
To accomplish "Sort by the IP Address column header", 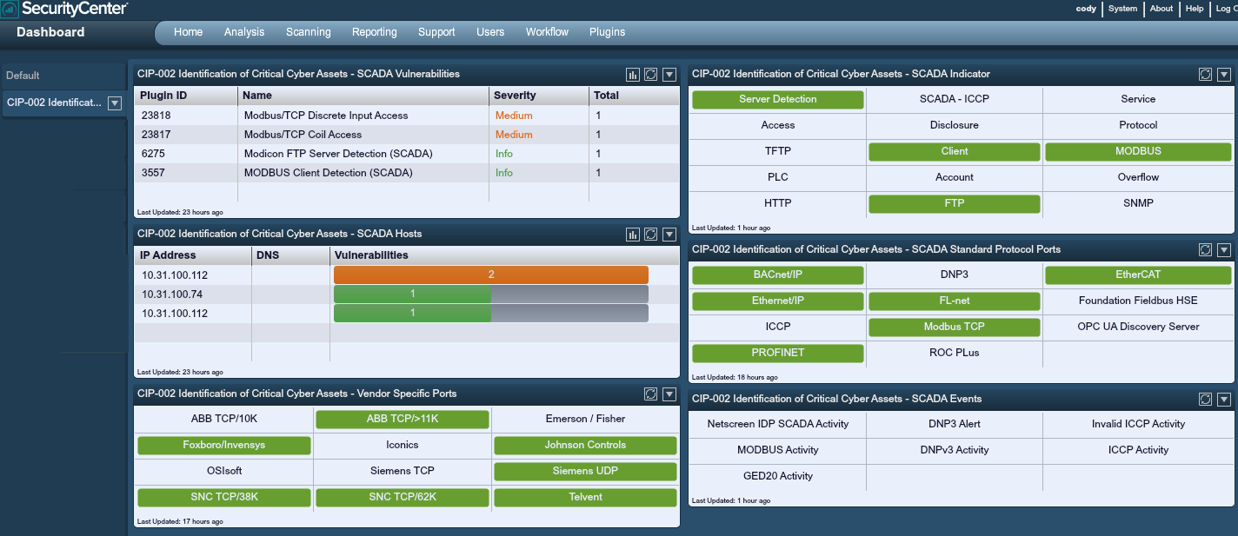I will [193, 255].
